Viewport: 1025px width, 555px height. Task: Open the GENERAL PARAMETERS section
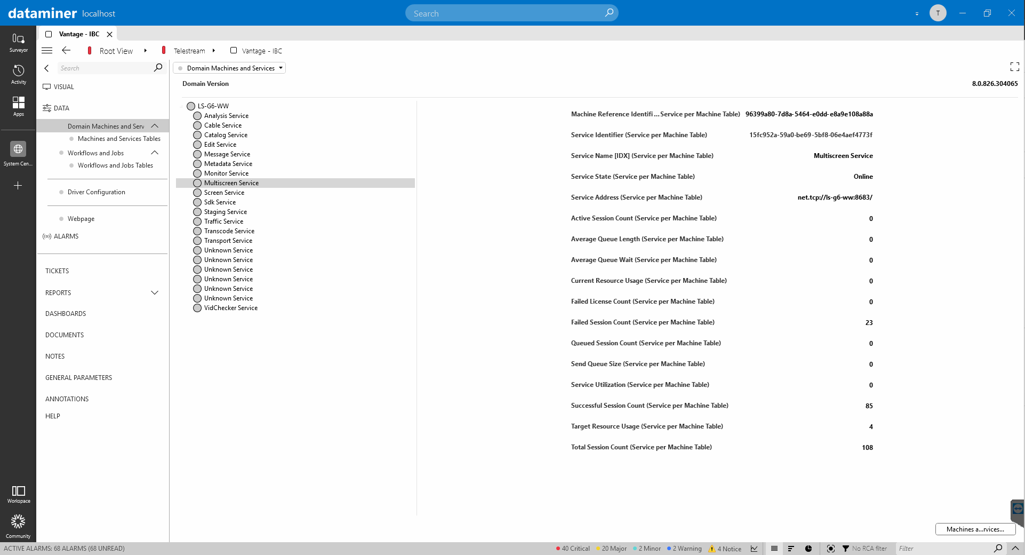tap(78, 378)
